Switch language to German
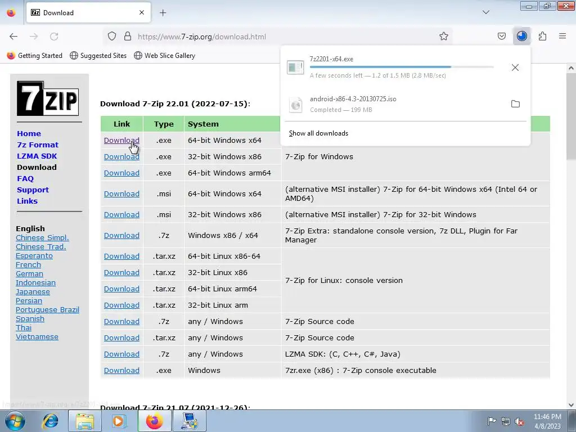The image size is (576, 432). tap(29, 274)
